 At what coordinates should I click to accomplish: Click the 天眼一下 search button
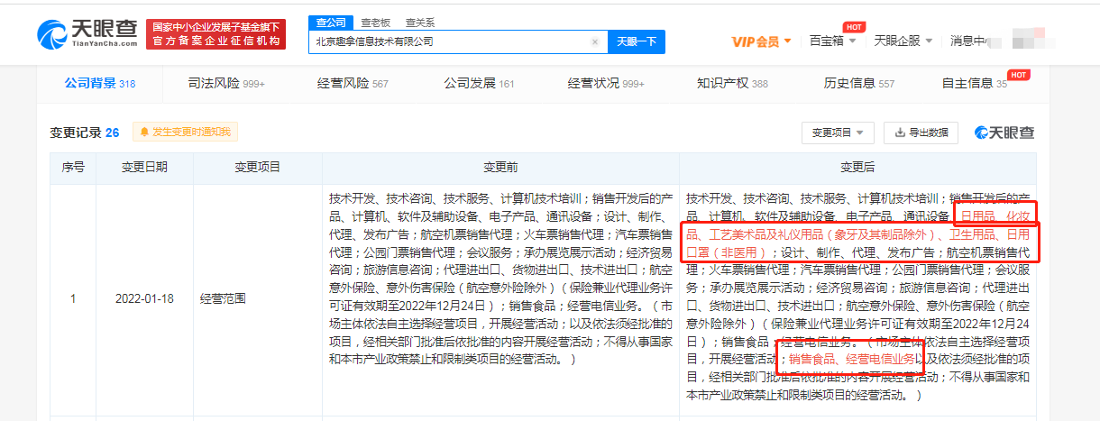pos(637,41)
